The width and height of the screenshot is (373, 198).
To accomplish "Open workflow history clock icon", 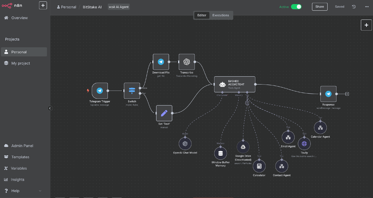I will point(354,7).
